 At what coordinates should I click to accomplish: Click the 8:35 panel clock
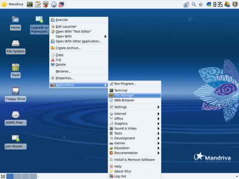(218, 4)
